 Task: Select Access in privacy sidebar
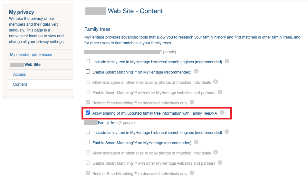[x=19, y=74]
